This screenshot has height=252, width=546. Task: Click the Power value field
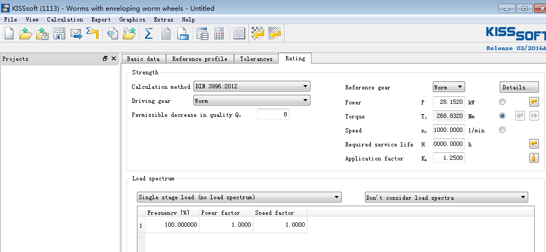click(x=449, y=102)
